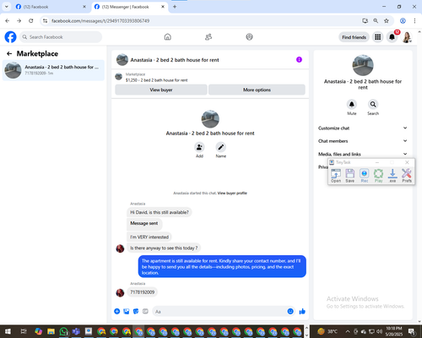This screenshot has height=338, width=422.
Task: Open the View buyer profile link
Action: click(x=232, y=194)
